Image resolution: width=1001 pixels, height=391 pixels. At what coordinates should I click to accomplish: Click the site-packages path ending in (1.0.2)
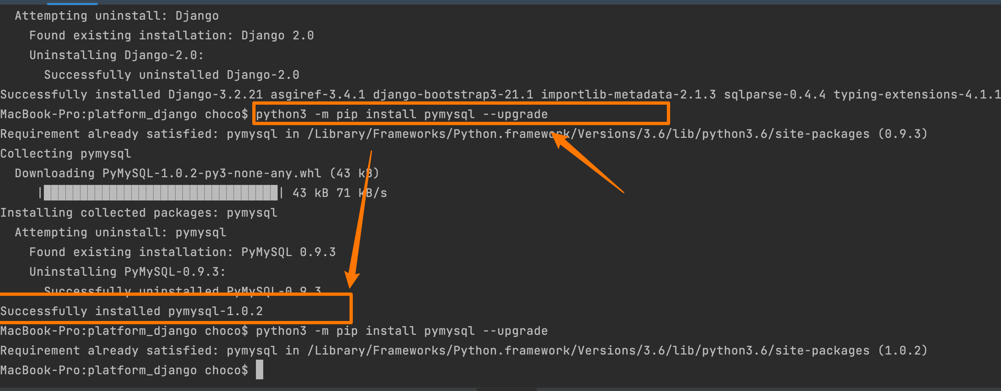617,350
